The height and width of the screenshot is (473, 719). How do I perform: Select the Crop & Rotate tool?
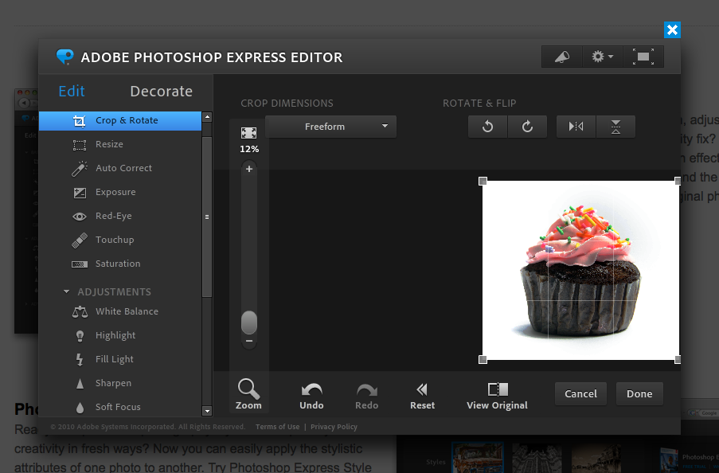pyautogui.click(x=120, y=121)
